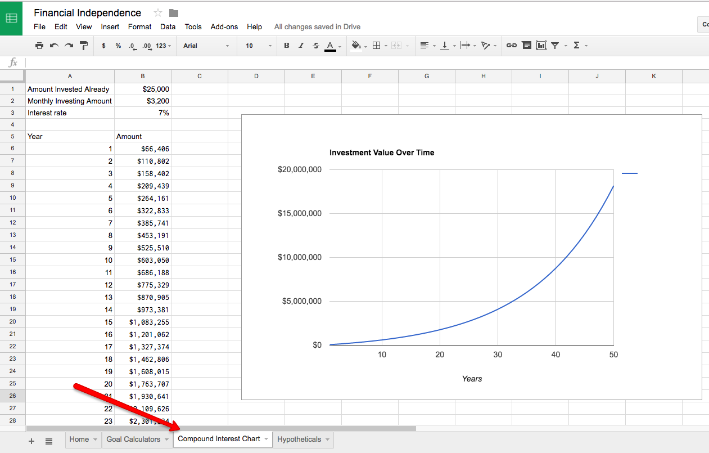
Task: Rename the Financial Independence title
Action: pyautogui.click(x=87, y=12)
